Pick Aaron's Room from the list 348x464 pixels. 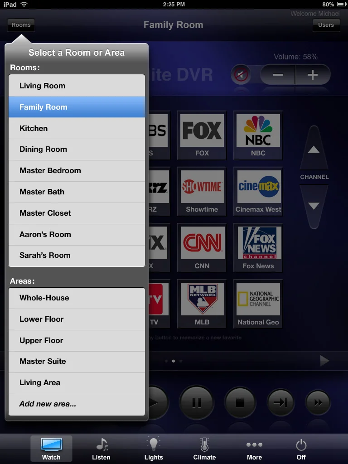[77, 235]
